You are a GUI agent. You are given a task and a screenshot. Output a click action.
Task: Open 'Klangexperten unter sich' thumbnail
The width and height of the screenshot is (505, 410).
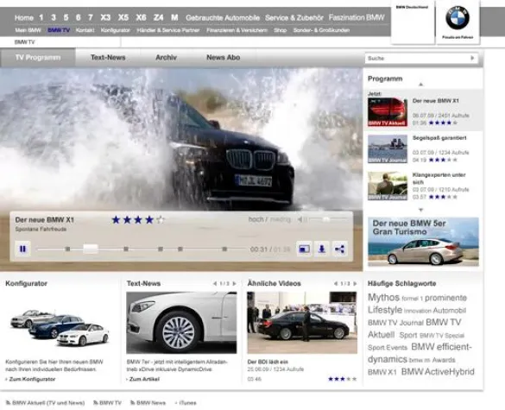(388, 186)
